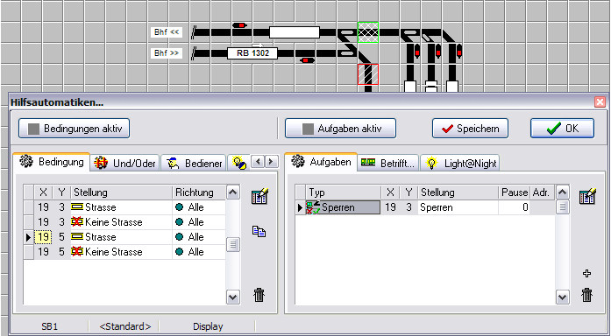
Task: Click the conditions list scrollbar thumb
Action: pyautogui.click(x=233, y=245)
